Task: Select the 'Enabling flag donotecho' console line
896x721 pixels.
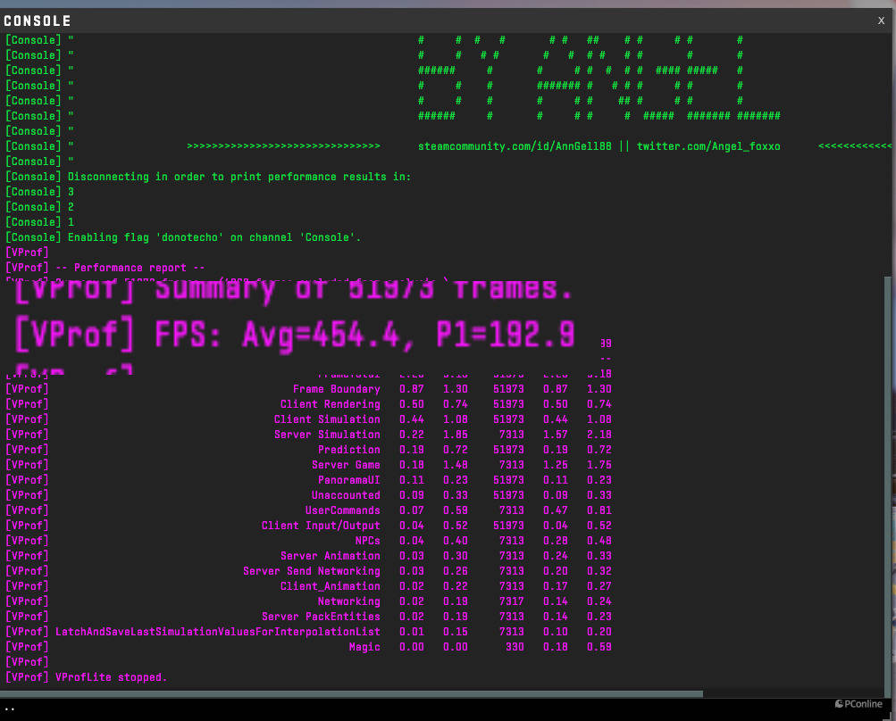Action: 183,237
